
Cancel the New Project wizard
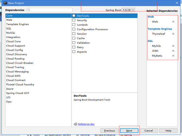point(148,131)
